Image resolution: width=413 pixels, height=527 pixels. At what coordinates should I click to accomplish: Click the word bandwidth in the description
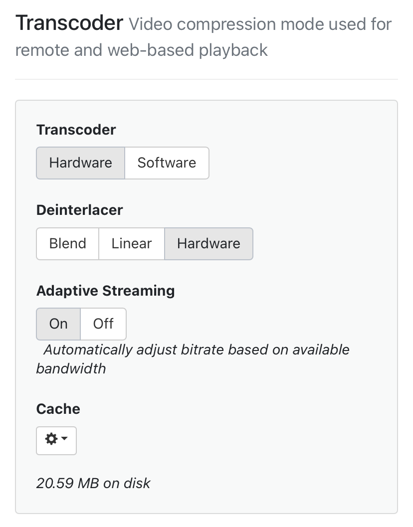[x=71, y=369]
